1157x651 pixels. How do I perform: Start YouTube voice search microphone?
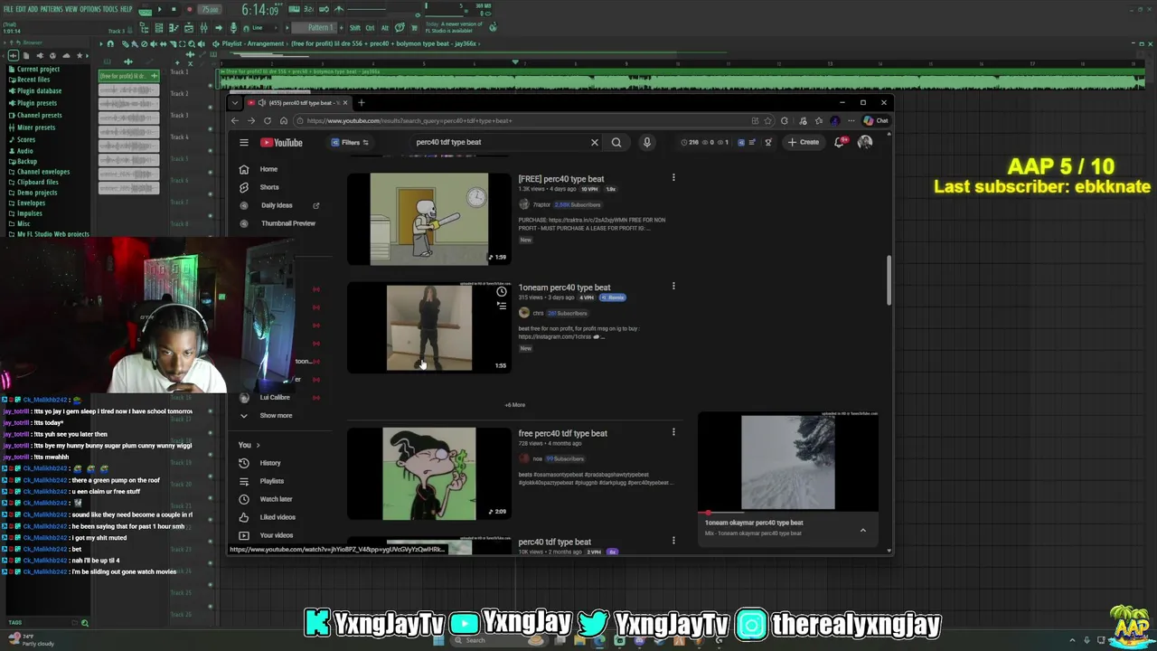tap(646, 142)
